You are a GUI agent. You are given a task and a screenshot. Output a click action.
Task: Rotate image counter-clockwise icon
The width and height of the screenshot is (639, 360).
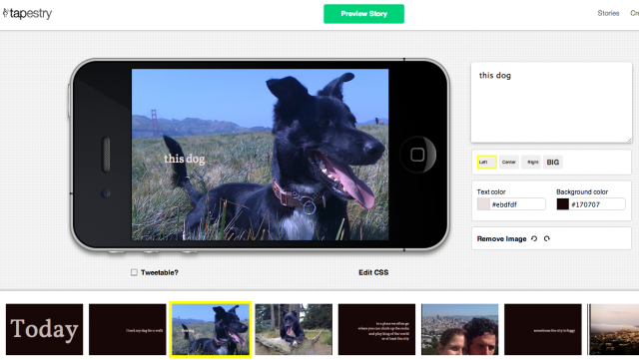click(x=534, y=238)
